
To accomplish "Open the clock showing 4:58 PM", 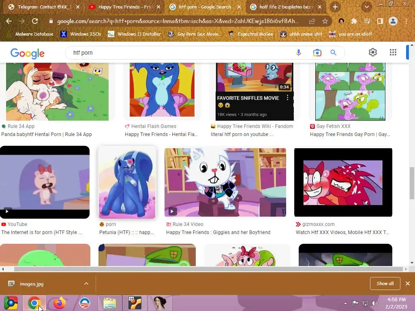I will pyautogui.click(x=396, y=303).
